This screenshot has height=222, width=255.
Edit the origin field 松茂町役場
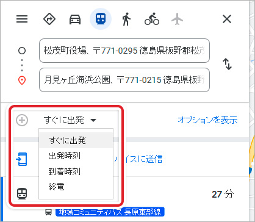(x=124, y=51)
